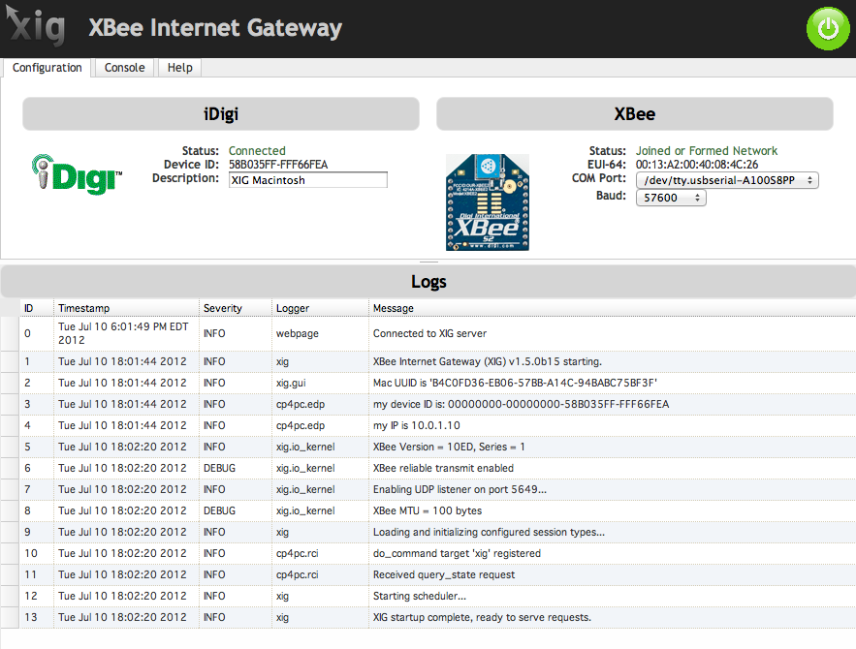The width and height of the screenshot is (856, 649).
Task: Click the 'xig.gui' logger cell
Action: pos(291,383)
